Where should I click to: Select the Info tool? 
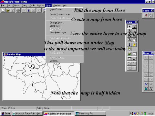tap(129, 44)
